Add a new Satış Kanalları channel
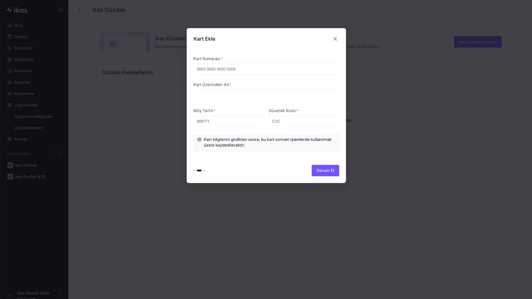 point(58,154)
